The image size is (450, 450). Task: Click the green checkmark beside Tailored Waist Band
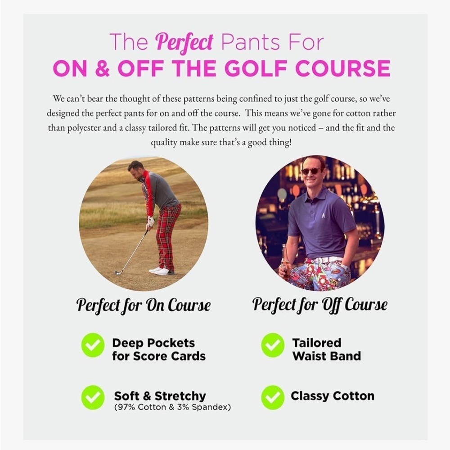(273, 345)
